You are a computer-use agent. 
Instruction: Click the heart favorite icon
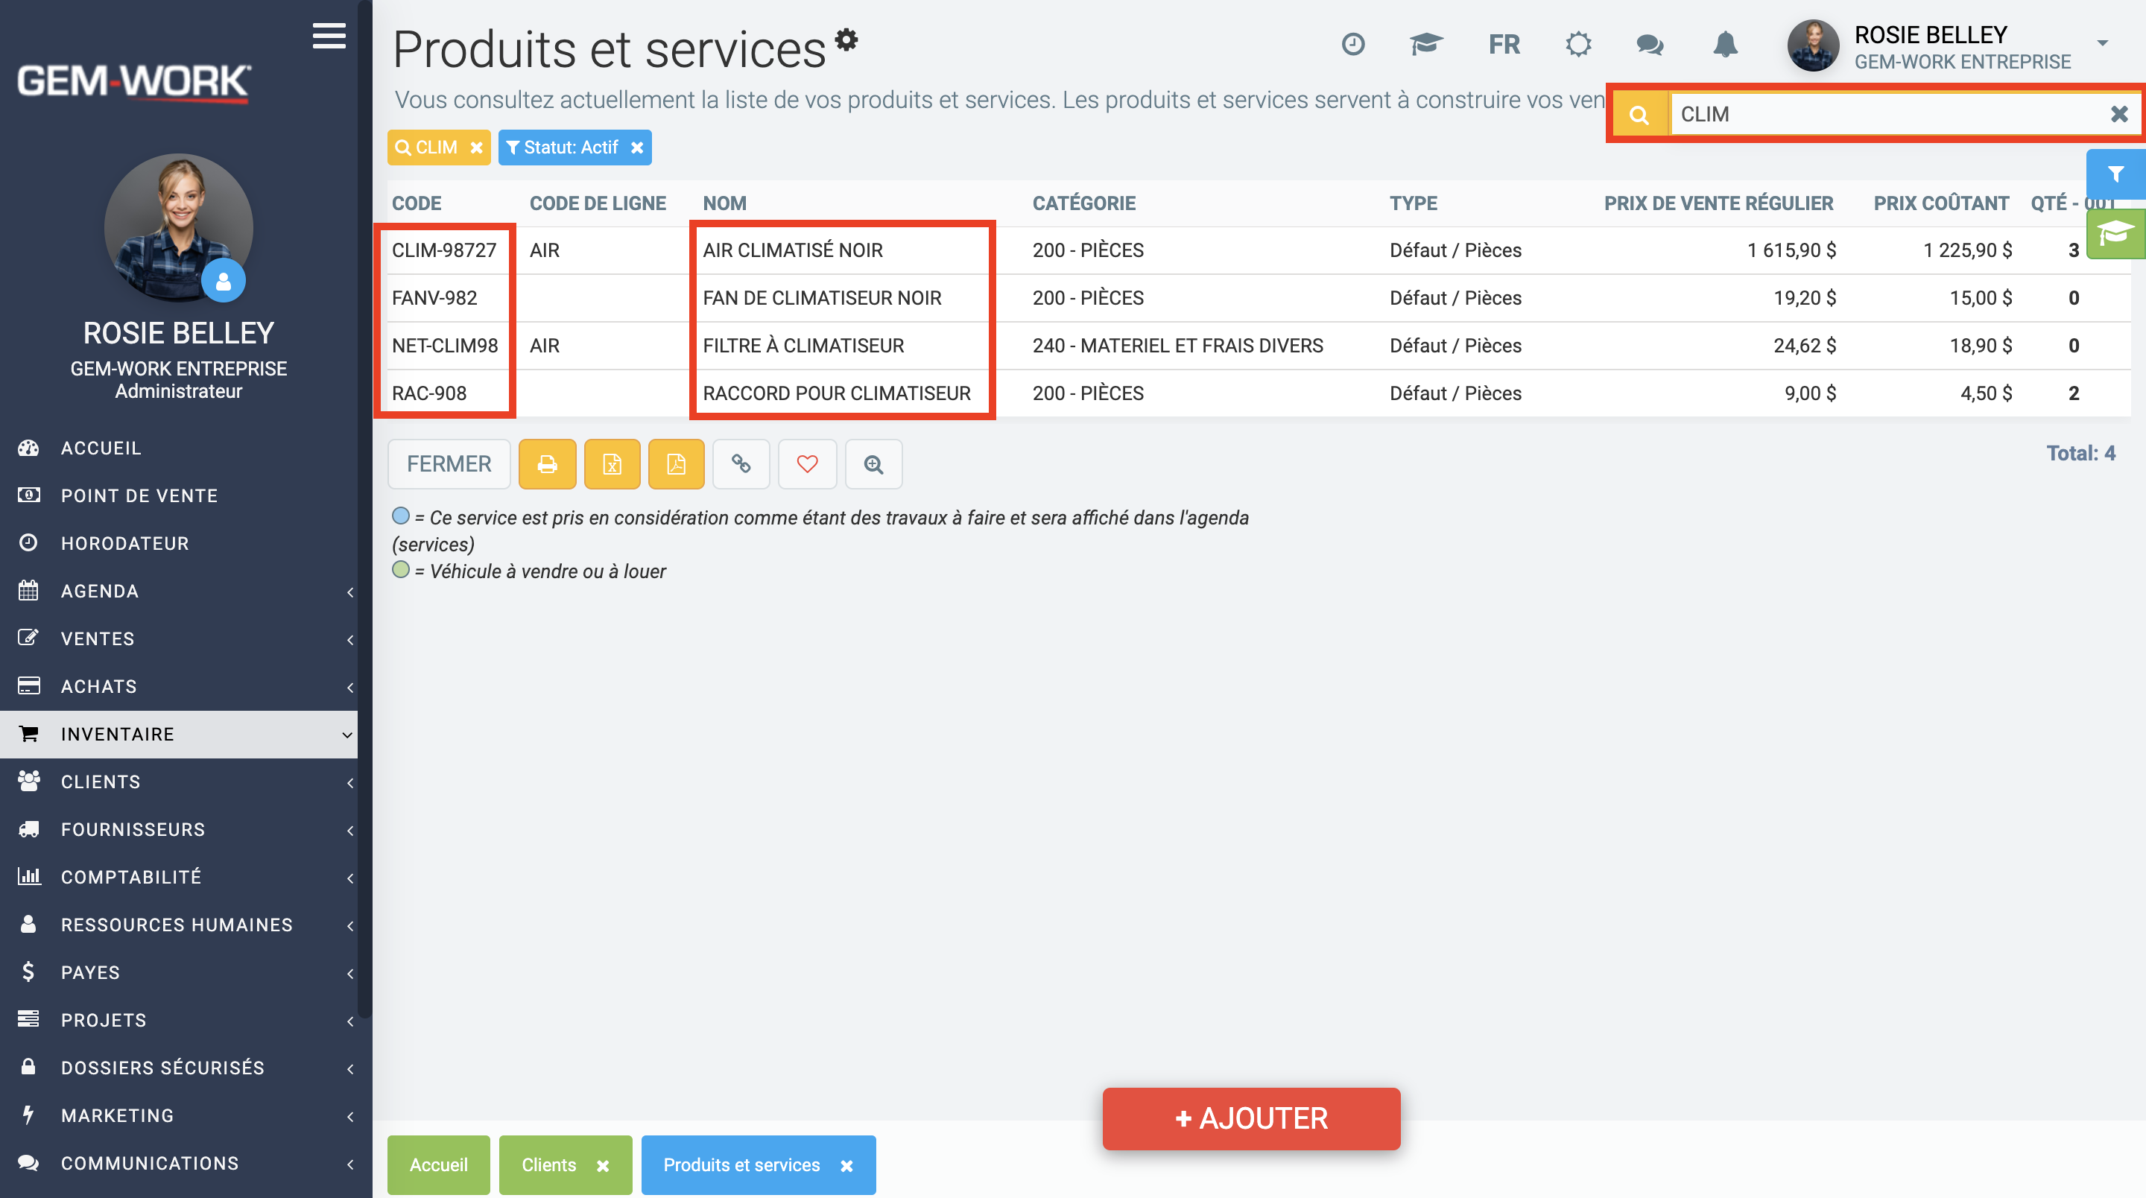tap(806, 464)
